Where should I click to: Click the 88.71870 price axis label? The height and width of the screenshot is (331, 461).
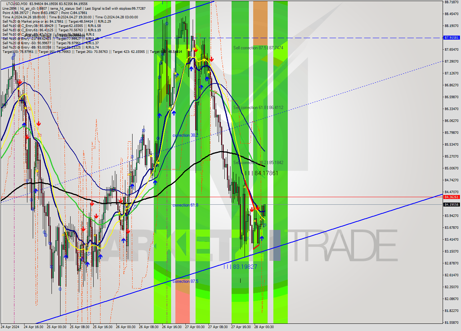451,2
